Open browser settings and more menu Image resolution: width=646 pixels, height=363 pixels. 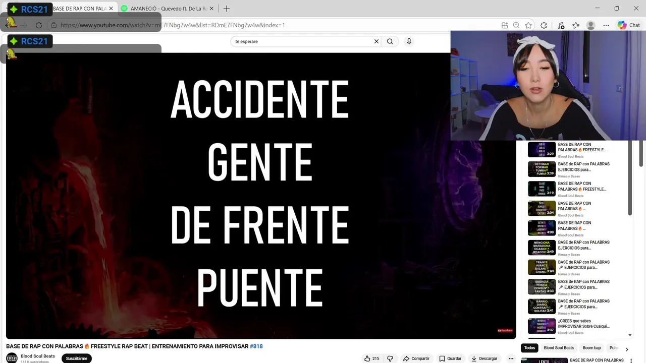(x=606, y=25)
